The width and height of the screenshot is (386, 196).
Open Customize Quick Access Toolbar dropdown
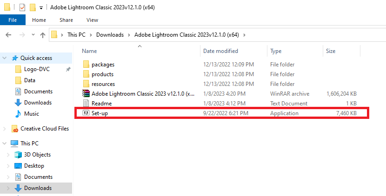(x=41, y=8)
